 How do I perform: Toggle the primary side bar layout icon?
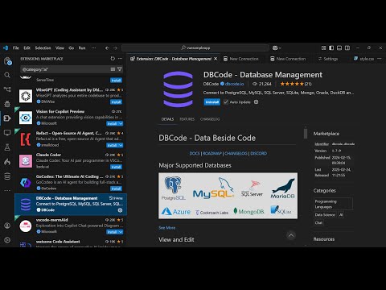331,48
